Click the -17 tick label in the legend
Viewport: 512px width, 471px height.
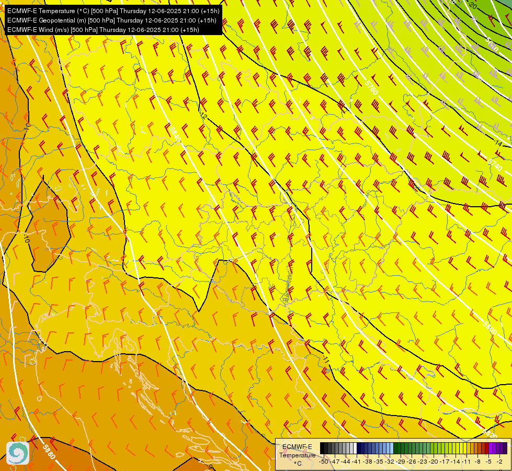tap(445, 462)
